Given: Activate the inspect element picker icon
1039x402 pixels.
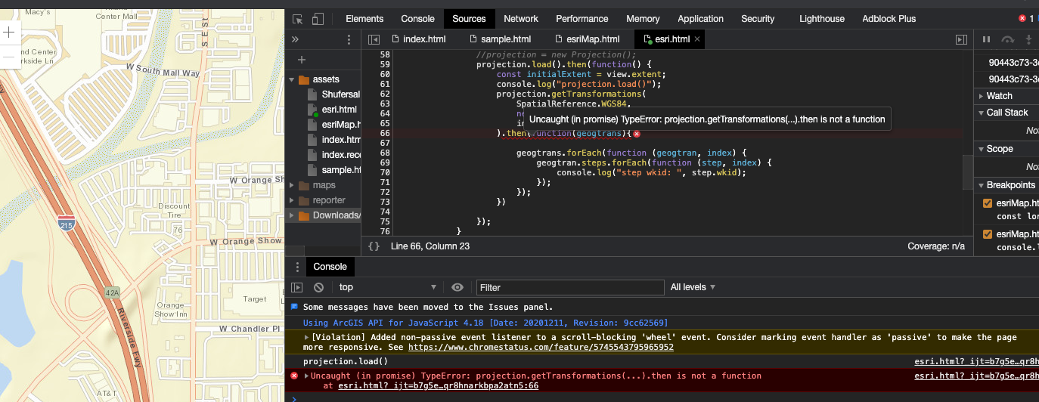Looking at the screenshot, I should coord(298,19).
